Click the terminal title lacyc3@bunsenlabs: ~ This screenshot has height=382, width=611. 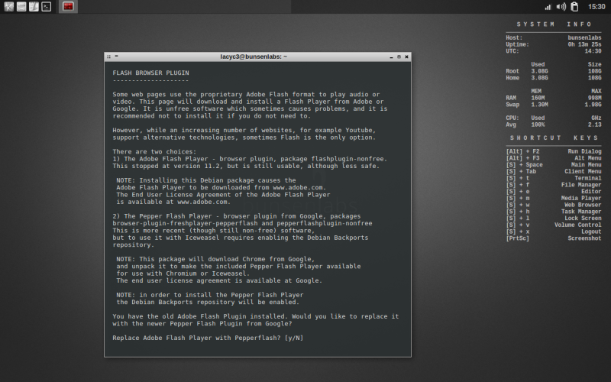pos(254,57)
